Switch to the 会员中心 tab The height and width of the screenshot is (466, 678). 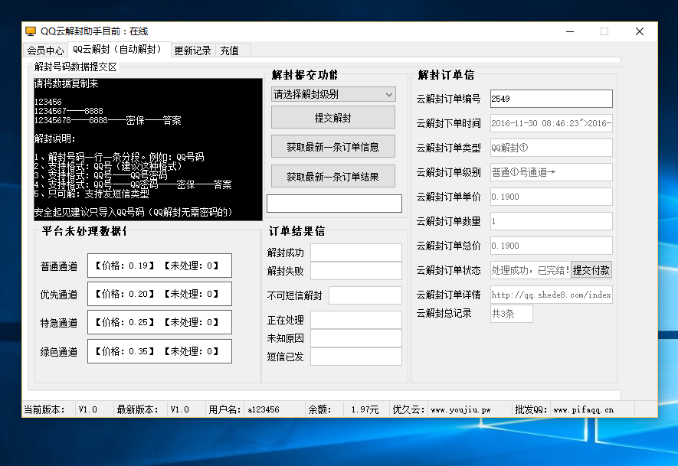click(45, 51)
